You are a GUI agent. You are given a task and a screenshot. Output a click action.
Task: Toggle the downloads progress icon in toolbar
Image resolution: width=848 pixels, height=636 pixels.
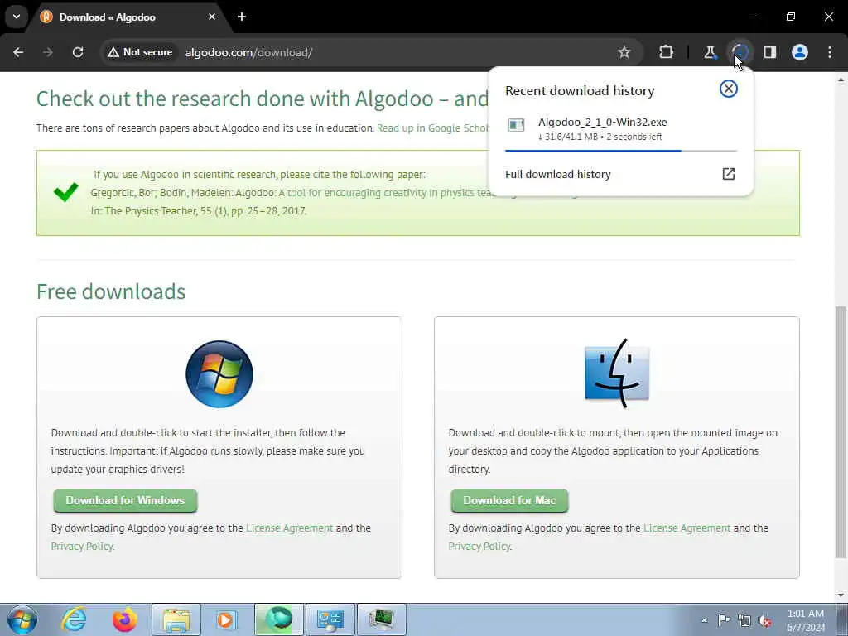click(x=740, y=52)
